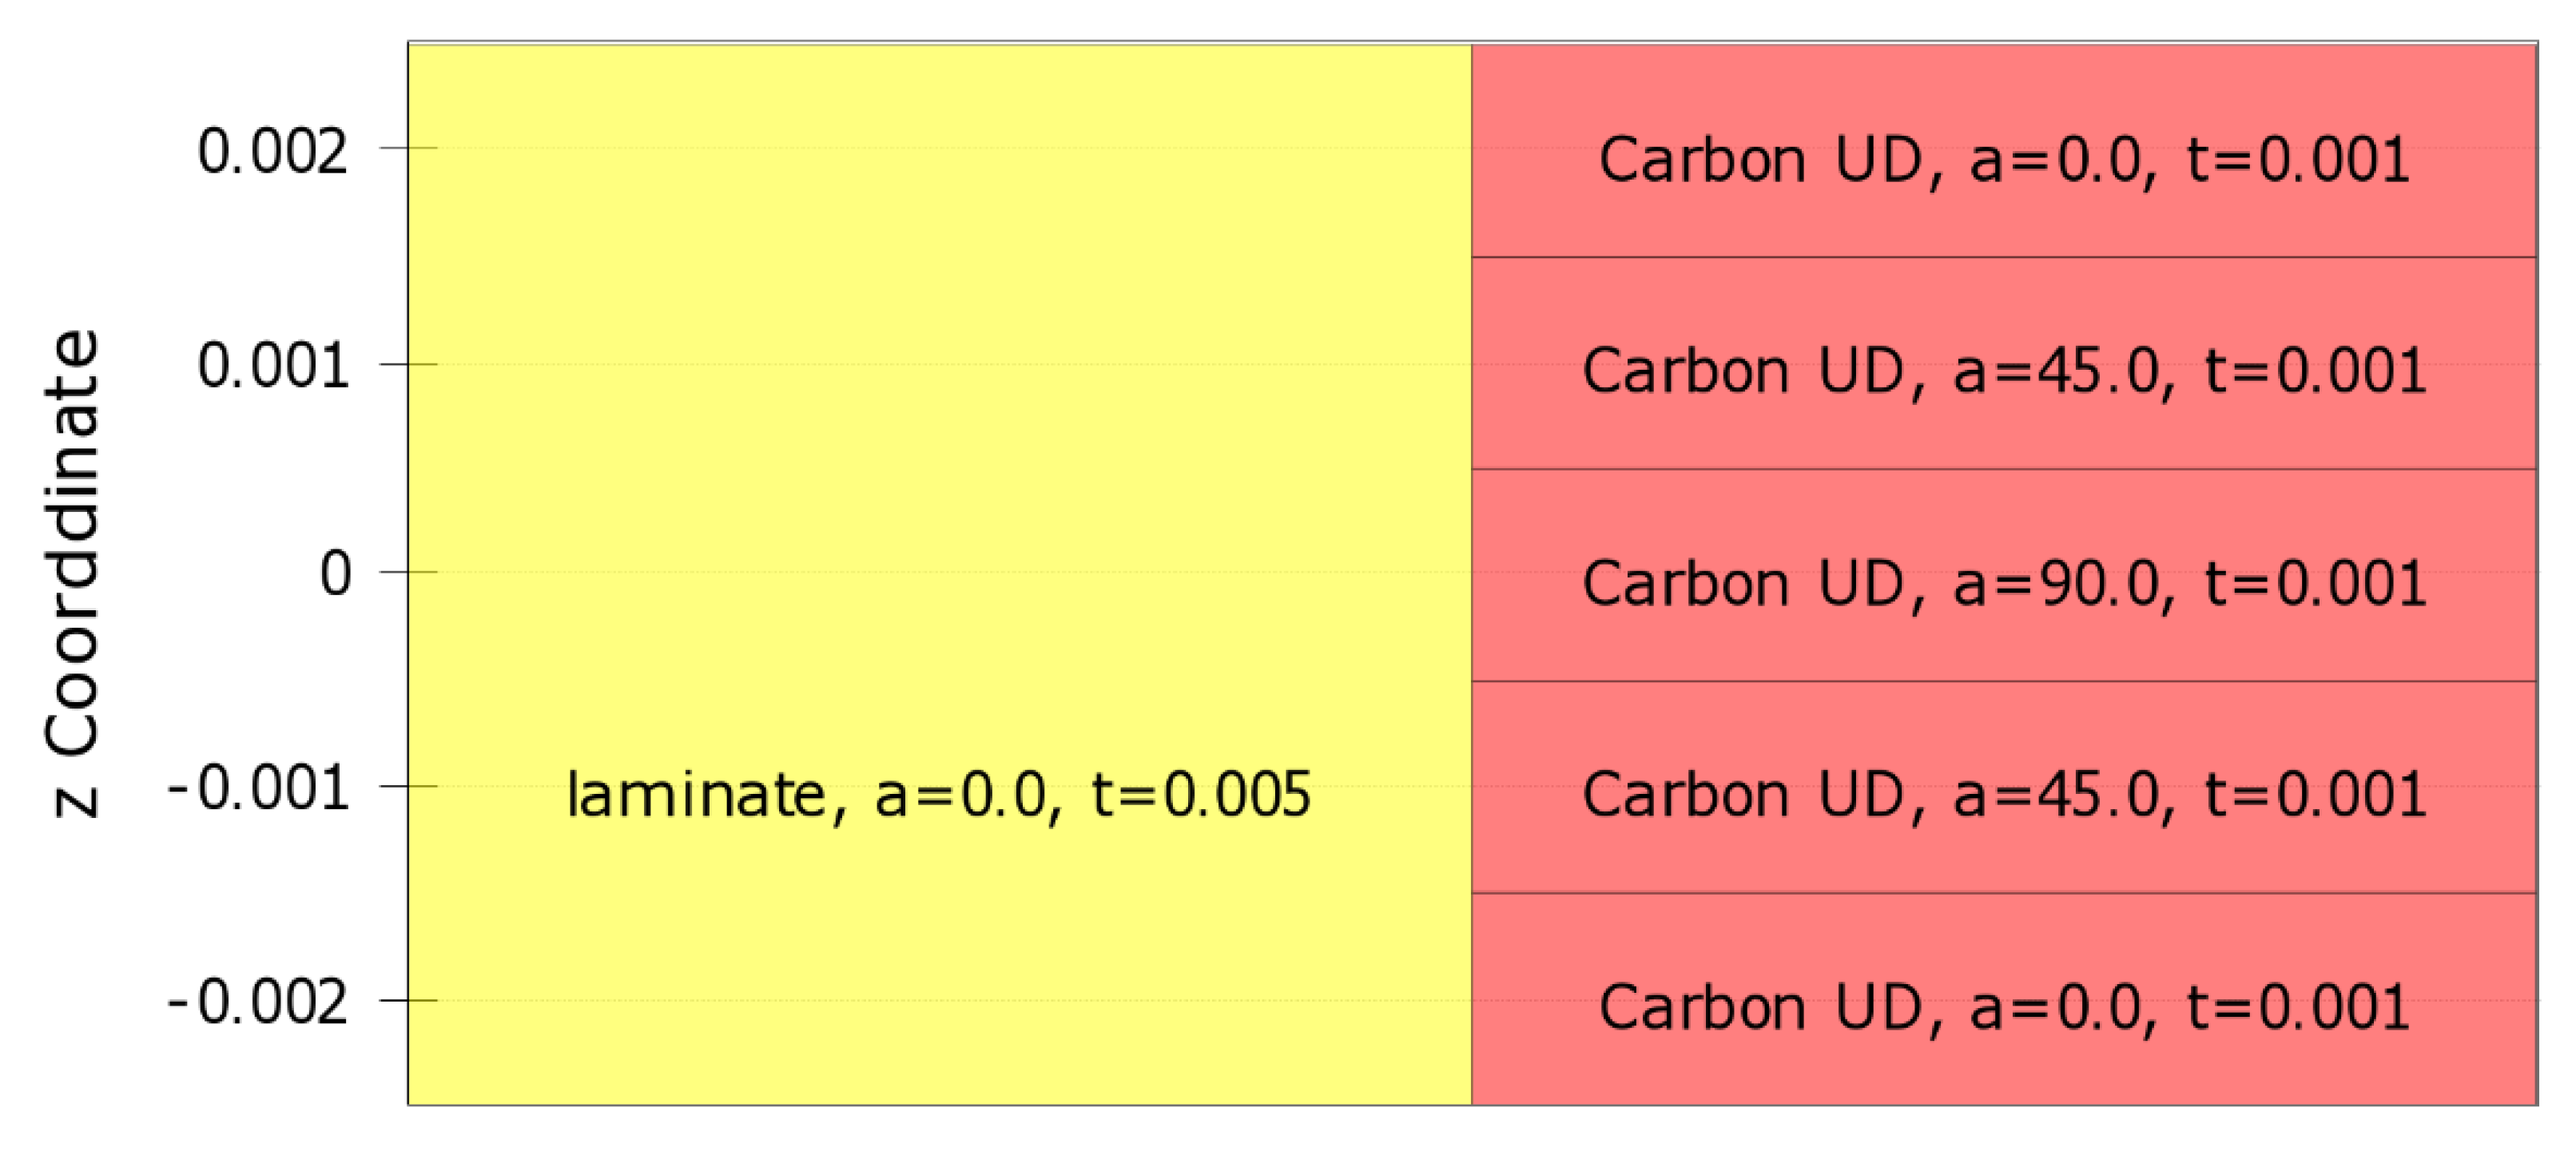This screenshot has height=1151, width=2576.
Task: Click divider line between a=90.0 and lower a=45.0 layers
Action: 2004,681
